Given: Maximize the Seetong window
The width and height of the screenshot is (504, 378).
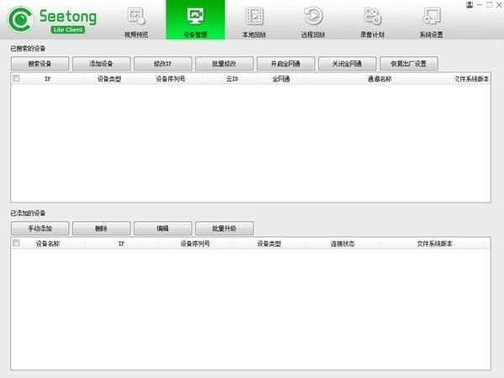Looking at the screenshot, I should [x=489, y=4].
